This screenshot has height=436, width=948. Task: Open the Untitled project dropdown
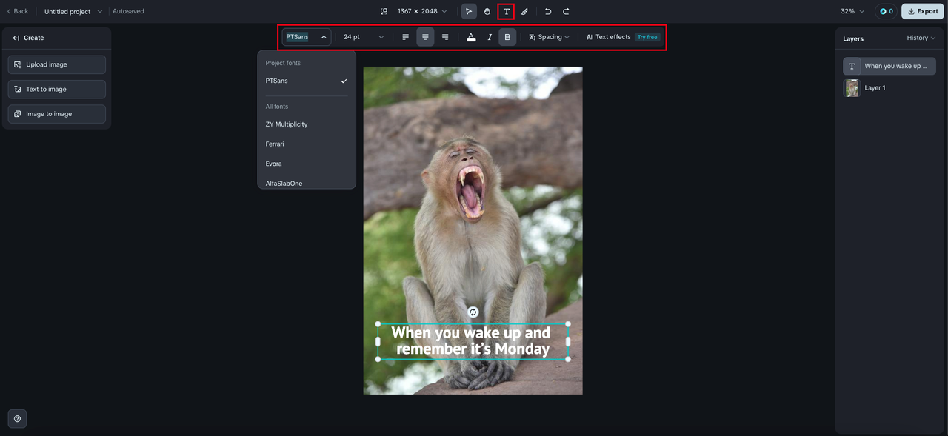tap(73, 12)
